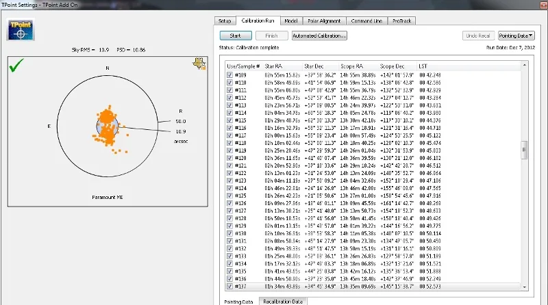Click the green checkmark status icon
The width and height of the screenshot is (548, 305).
coord(16,65)
